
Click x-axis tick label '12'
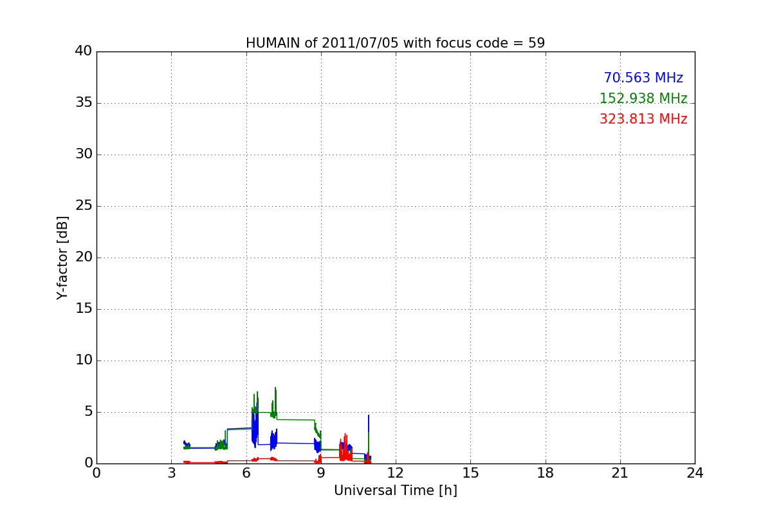(396, 473)
